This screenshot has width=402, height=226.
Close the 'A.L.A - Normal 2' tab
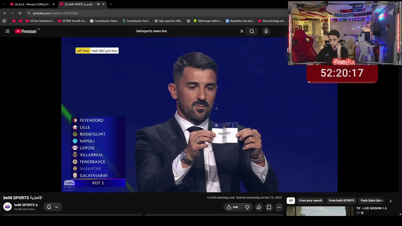(53, 4)
